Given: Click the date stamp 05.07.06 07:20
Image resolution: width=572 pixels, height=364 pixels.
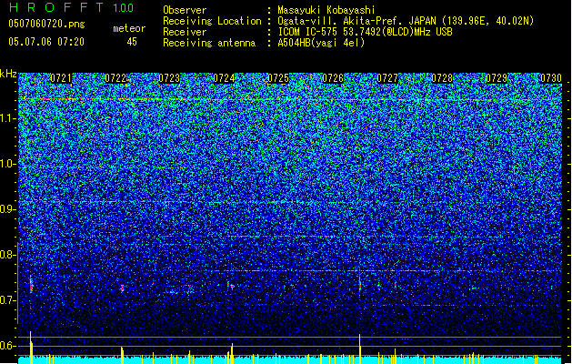Looking at the screenshot, I should 46,41.
